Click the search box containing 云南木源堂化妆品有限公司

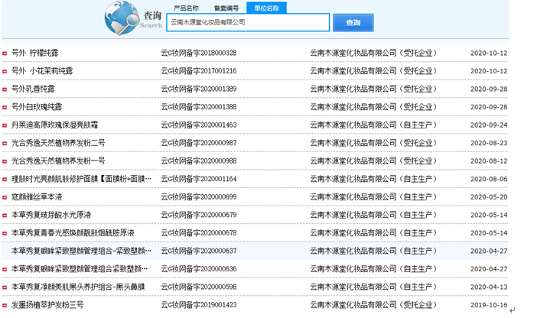click(x=248, y=22)
